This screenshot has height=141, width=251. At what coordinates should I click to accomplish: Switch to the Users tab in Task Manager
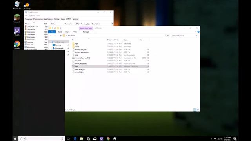(x=63, y=19)
